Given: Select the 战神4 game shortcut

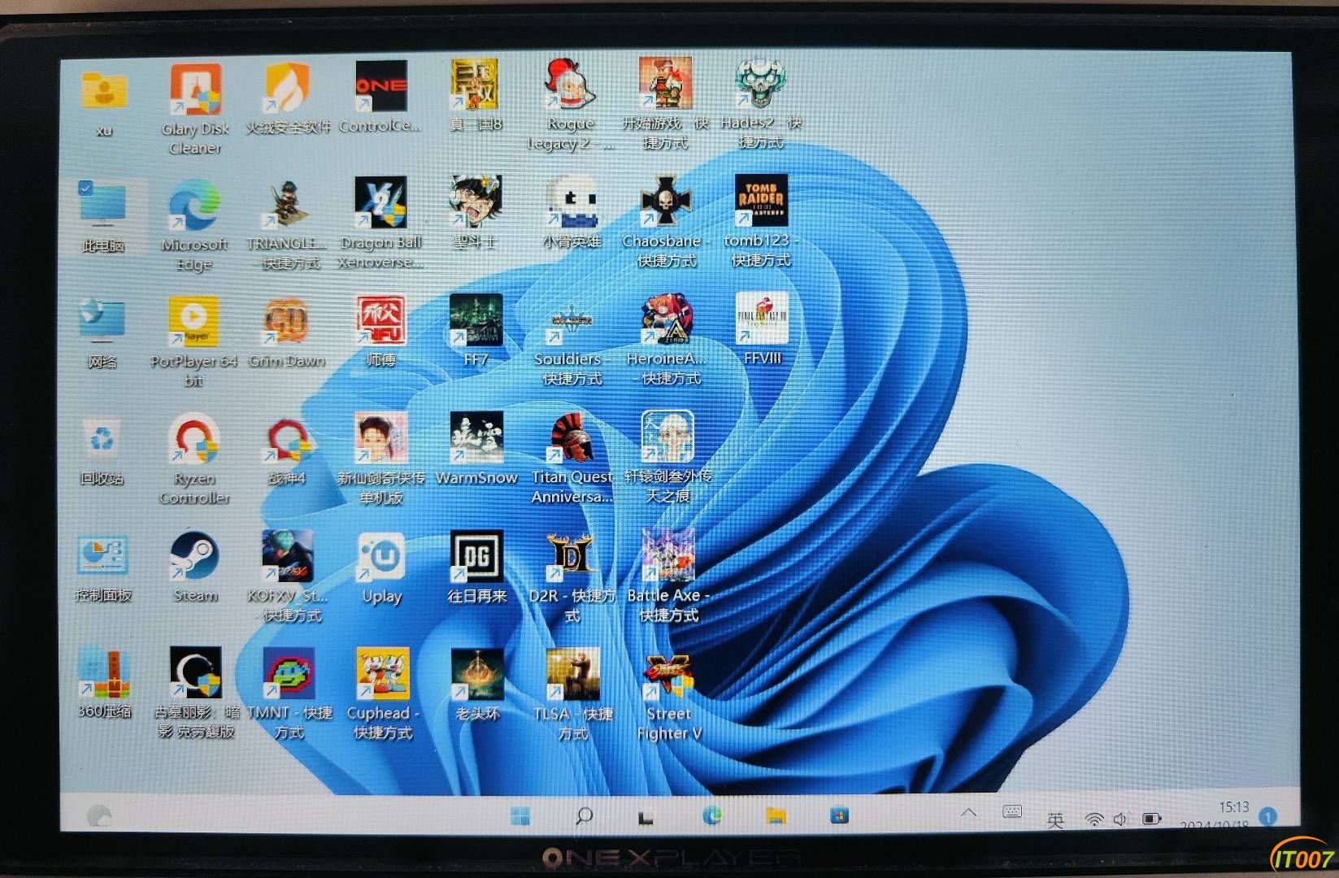Looking at the screenshot, I should 287,440.
